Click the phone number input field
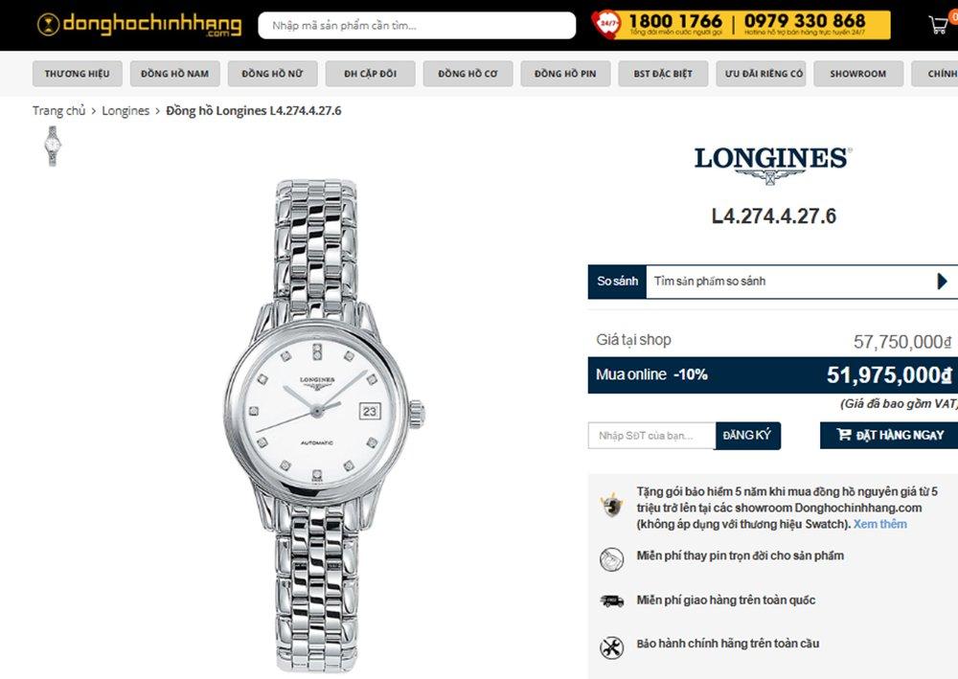 [651, 436]
